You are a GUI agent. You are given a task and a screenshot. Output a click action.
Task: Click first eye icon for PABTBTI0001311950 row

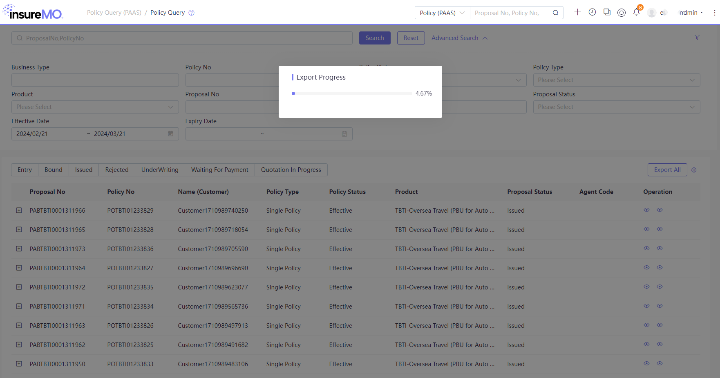[646, 363]
